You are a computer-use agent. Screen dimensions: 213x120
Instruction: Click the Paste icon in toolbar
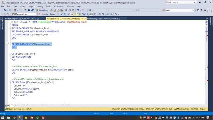(73, 10)
